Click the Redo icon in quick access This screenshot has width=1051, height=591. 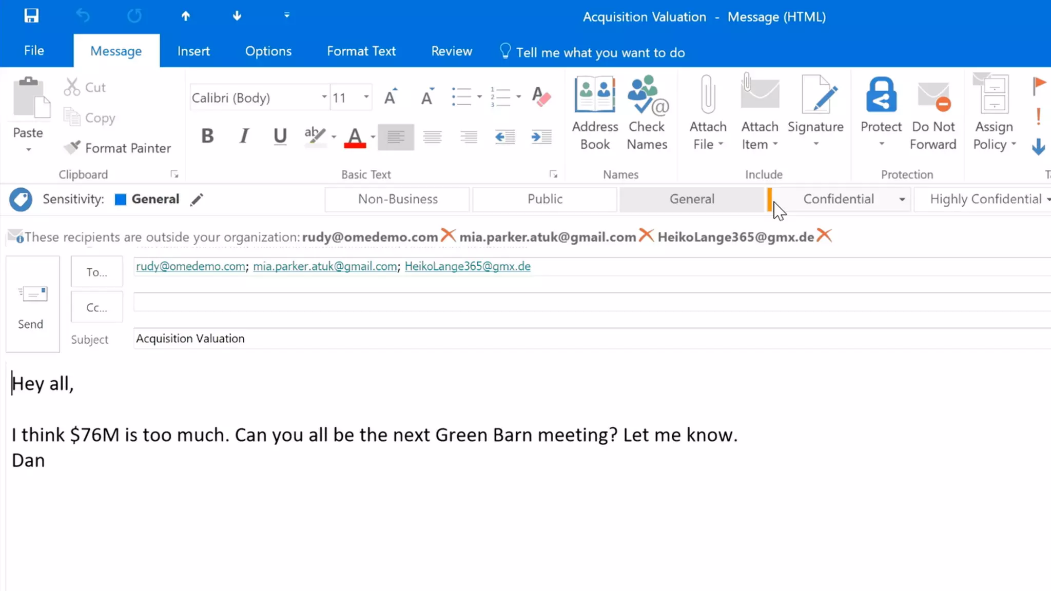pyautogui.click(x=134, y=16)
